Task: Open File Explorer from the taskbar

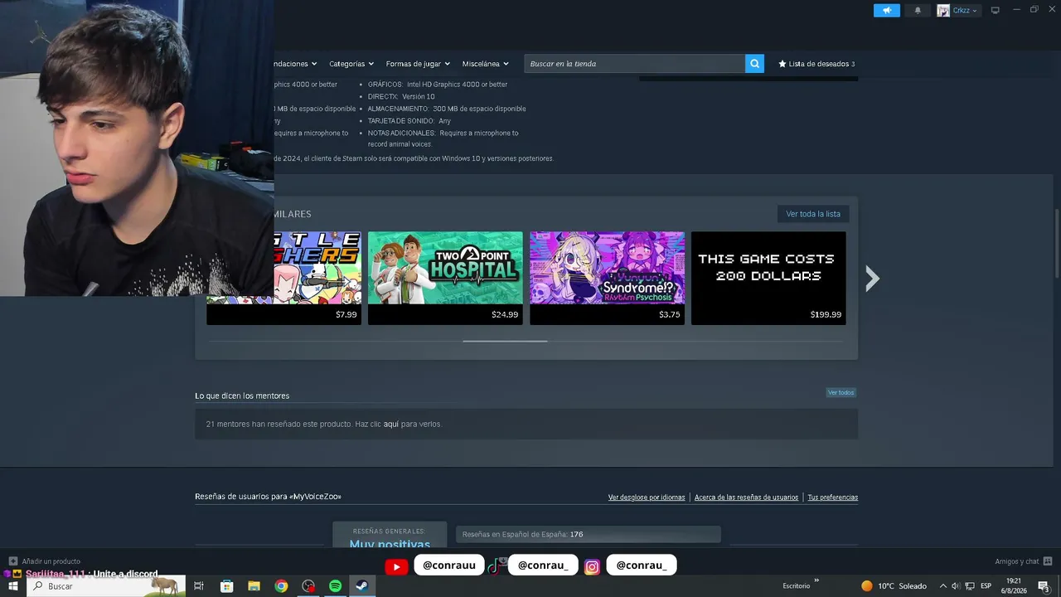Action: click(x=254, y=586)
